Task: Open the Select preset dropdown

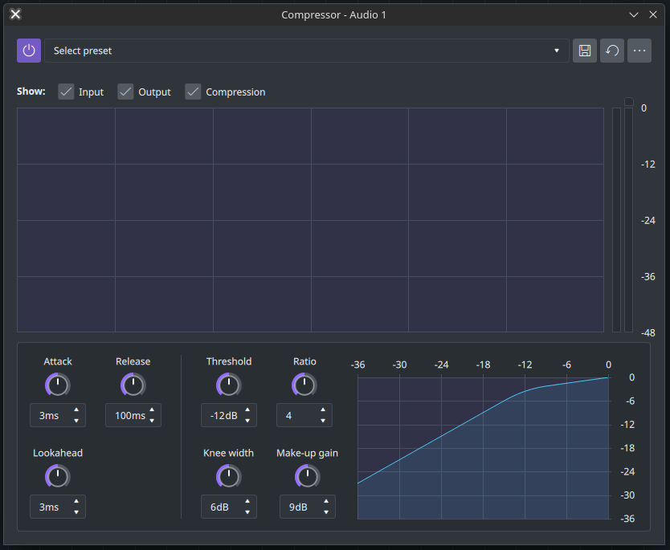Action: pyautogui.click(x=306, y=51)
